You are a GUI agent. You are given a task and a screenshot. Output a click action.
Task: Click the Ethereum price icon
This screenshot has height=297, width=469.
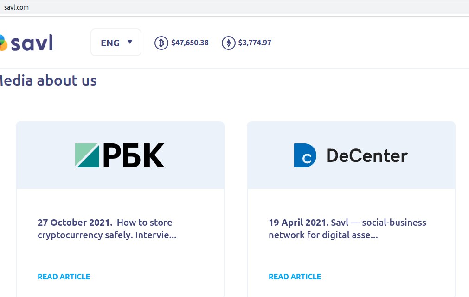tap(228, 43)
